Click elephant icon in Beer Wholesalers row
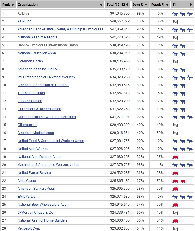Viewport: 195px width, 231px height. pos(175,205)
